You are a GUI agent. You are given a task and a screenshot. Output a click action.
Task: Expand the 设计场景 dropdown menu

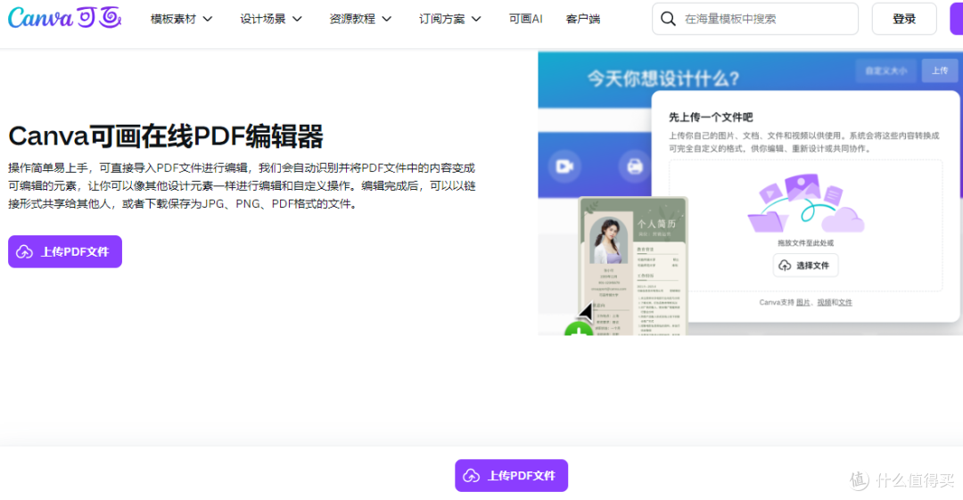pos(271,19)
